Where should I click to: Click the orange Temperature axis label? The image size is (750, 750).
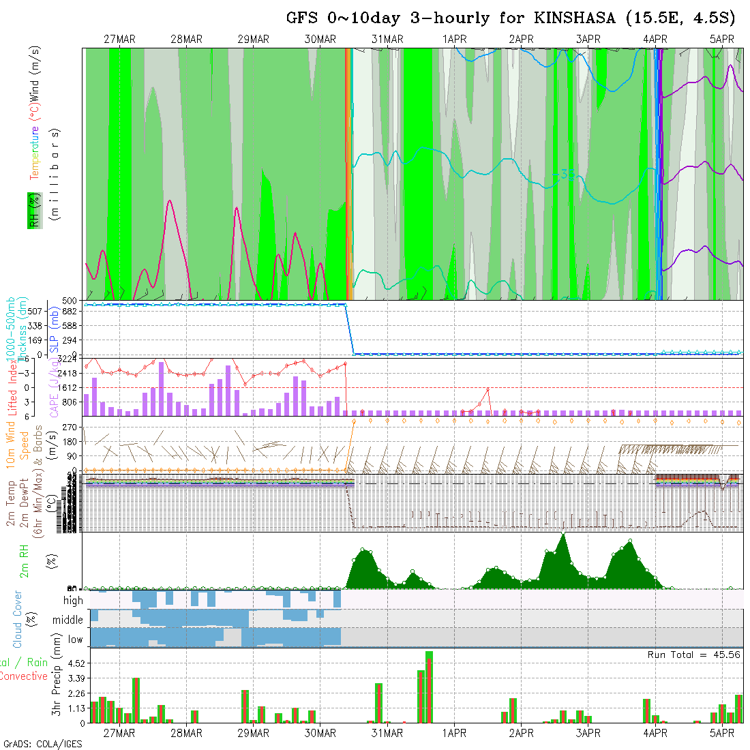[35, 153]
